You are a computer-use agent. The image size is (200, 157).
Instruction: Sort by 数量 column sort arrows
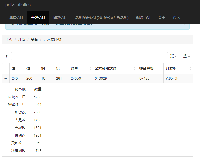point(90,69)
